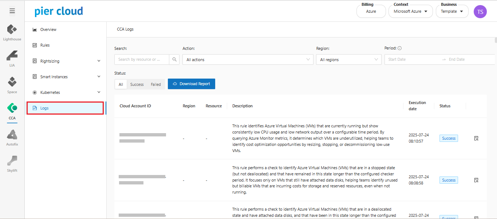This screenshot has height=219, width=497.
Task: Select the Autofix module icon
Action: point(12,138)
